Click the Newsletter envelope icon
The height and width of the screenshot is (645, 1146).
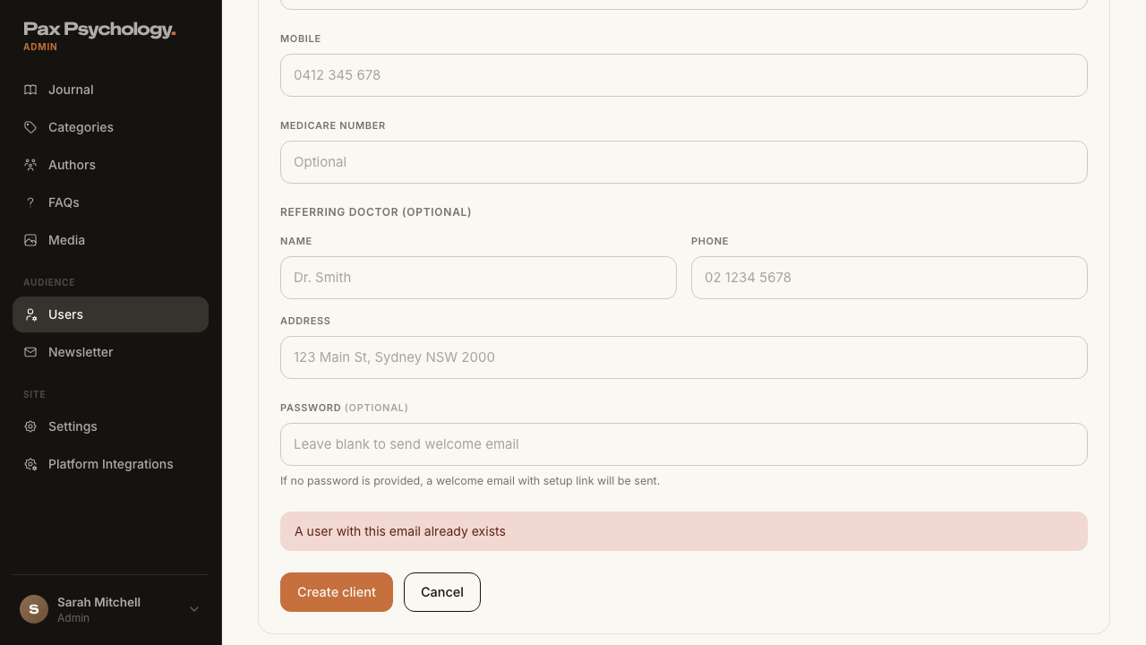30,352
